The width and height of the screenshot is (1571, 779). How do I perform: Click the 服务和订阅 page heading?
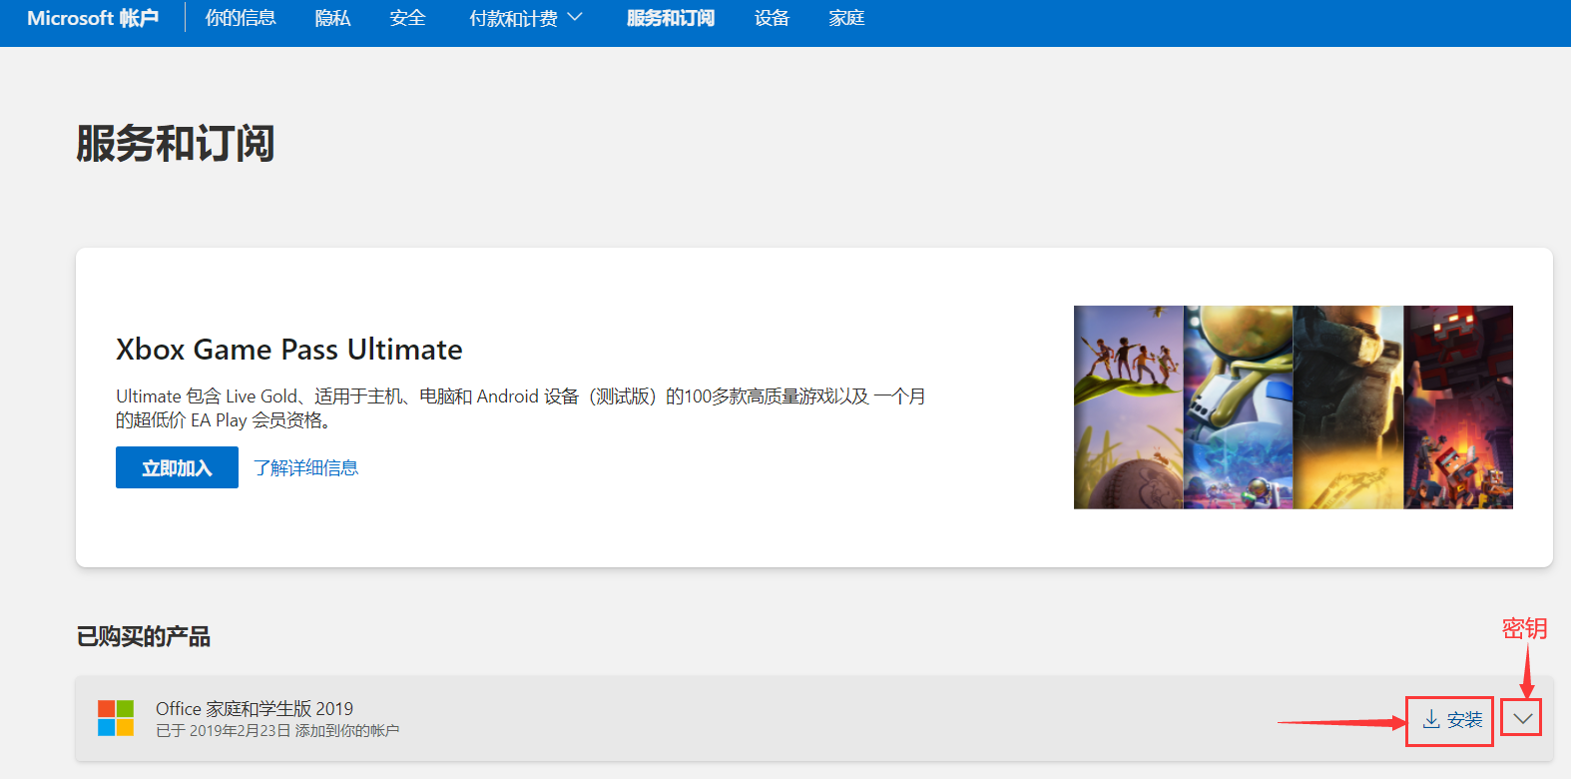coord(176,144)
